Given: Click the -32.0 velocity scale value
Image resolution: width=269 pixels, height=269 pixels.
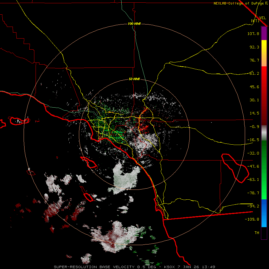Looking at the screenshot, I should (x=253, y=153).
